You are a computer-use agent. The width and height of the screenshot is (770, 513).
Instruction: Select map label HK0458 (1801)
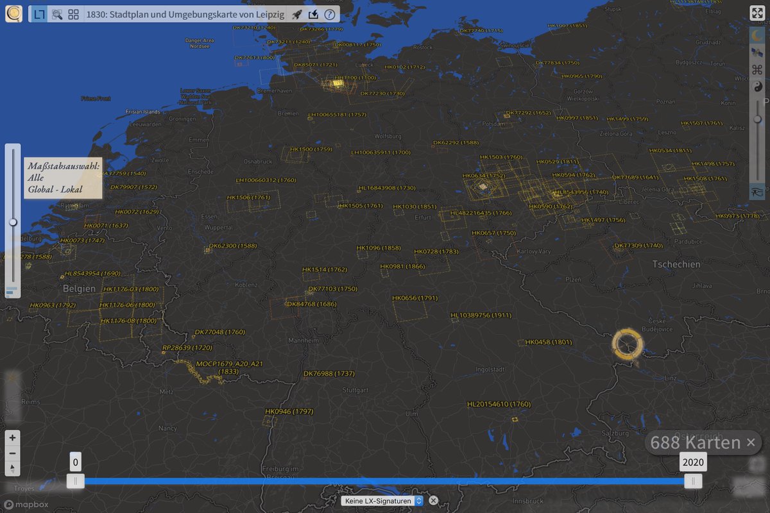click(x=549, y=342)
